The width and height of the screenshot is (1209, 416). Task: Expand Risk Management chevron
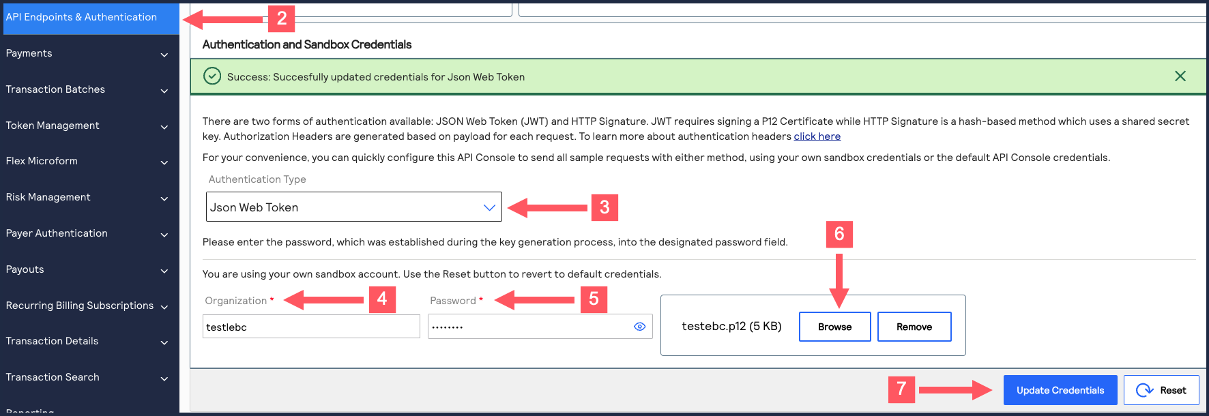point(164,198)
